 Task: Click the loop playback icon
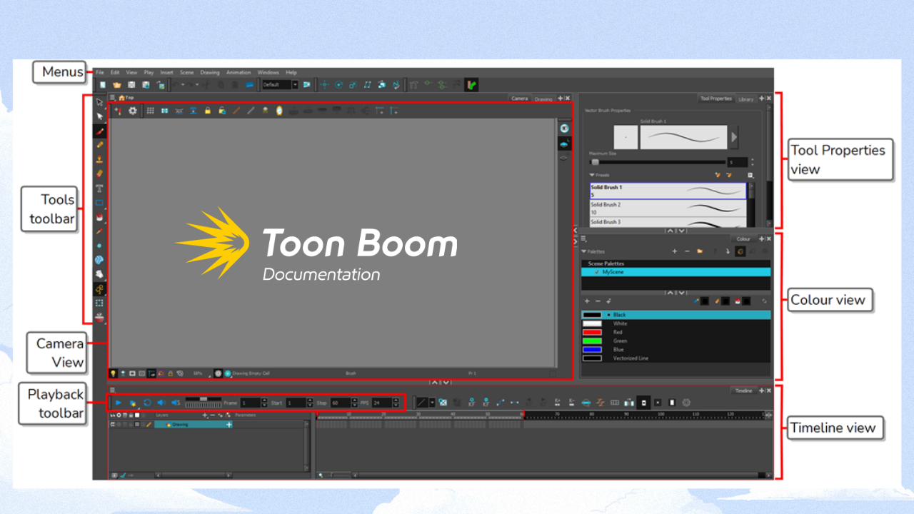pyautogui.click(x=147, y=403)
